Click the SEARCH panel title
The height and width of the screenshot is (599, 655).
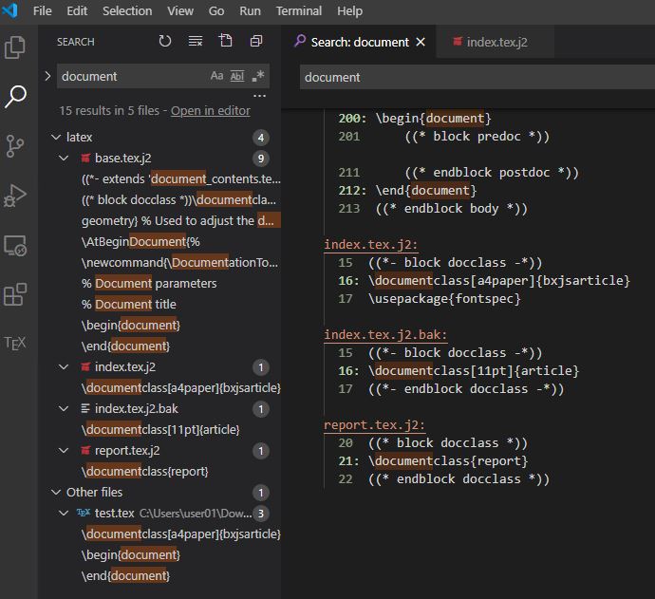[76, 42]
